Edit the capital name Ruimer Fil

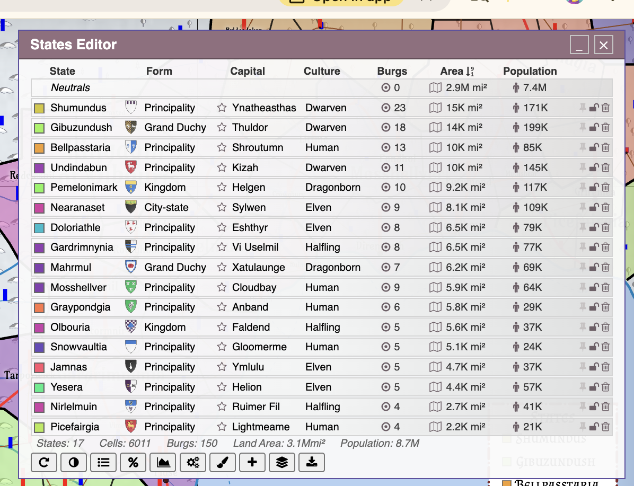click(x=256, y=407)
